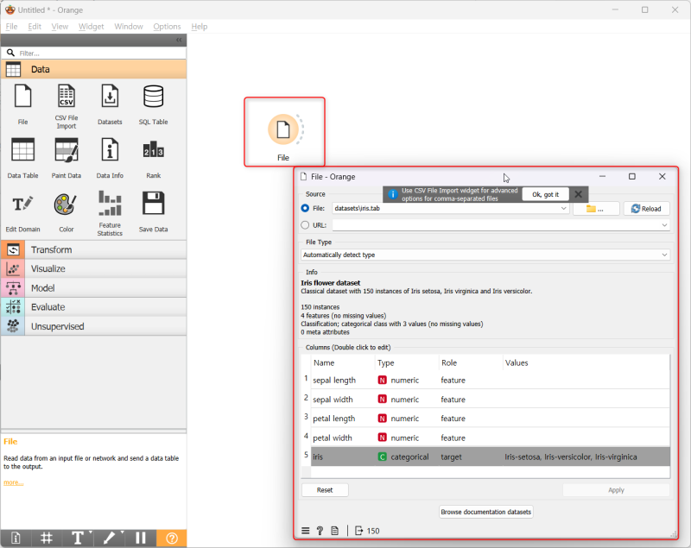691x548 pixels.
Task: Select the Edit Domain widget
Action: 23,212
